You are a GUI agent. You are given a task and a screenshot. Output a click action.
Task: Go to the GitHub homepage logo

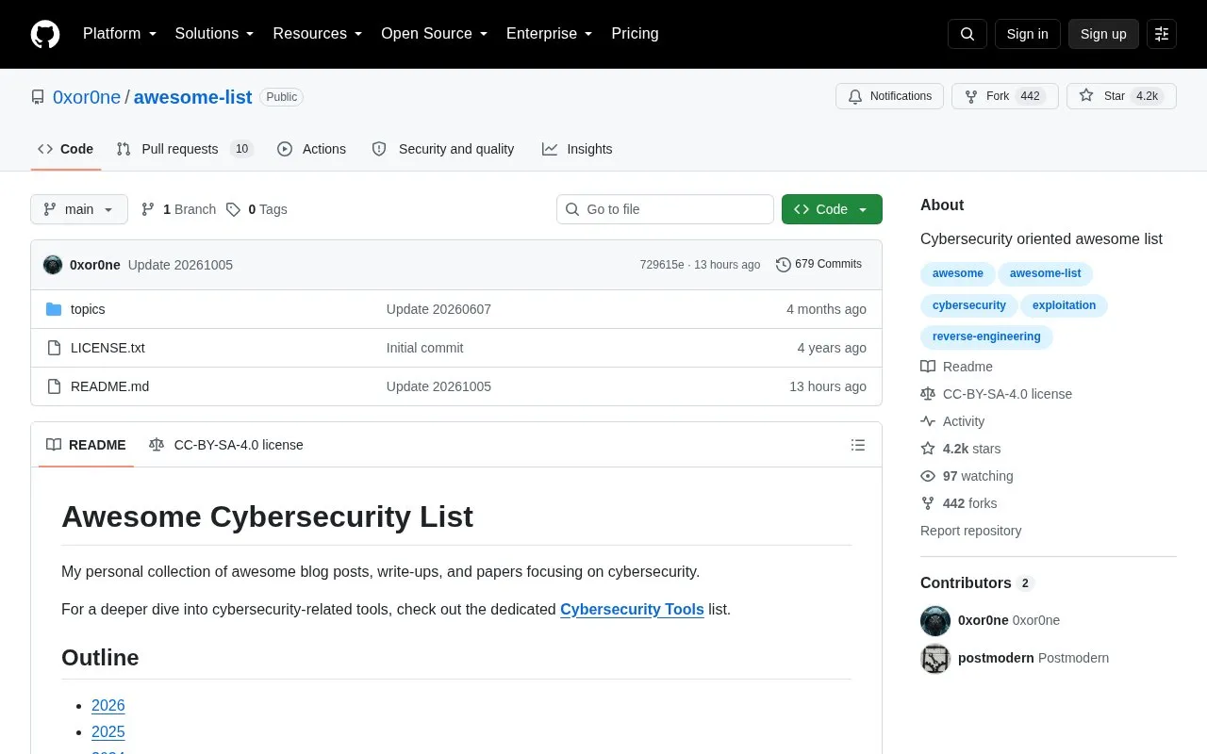click(45, 34)
